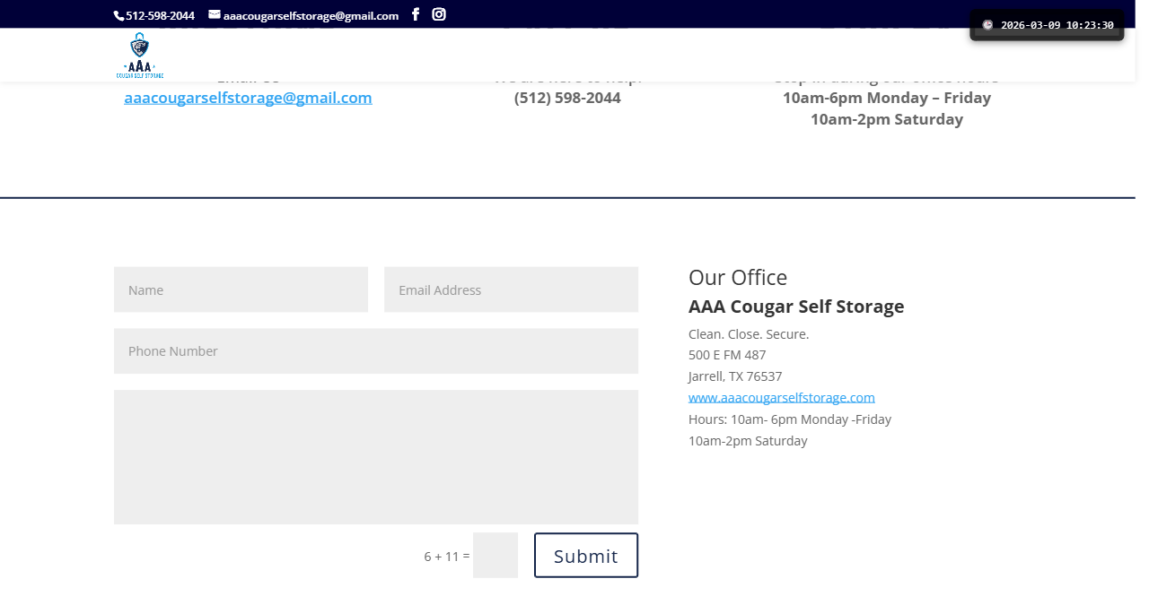Click the "10am-6pm Monday – Friday" text
The height and width of the screenshot is (596, 1149).
coord(887,98)
